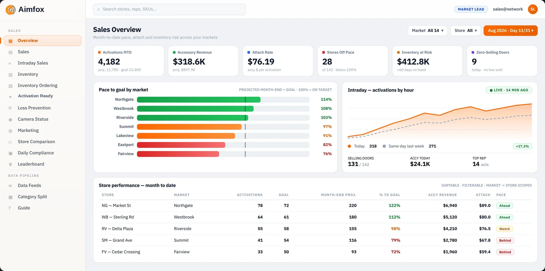This screenshot has width=545, height=271.
Task: Click the Attach Rate $76.19 card
Action: point(278,61)
